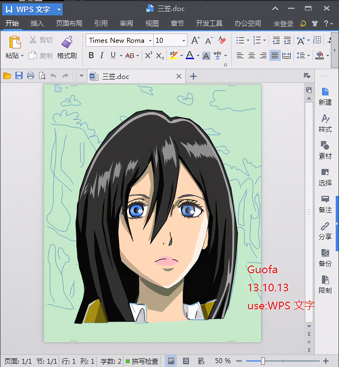Toggle Italic formatting
The image size is (339, 367).
click(x=102, y=55)
